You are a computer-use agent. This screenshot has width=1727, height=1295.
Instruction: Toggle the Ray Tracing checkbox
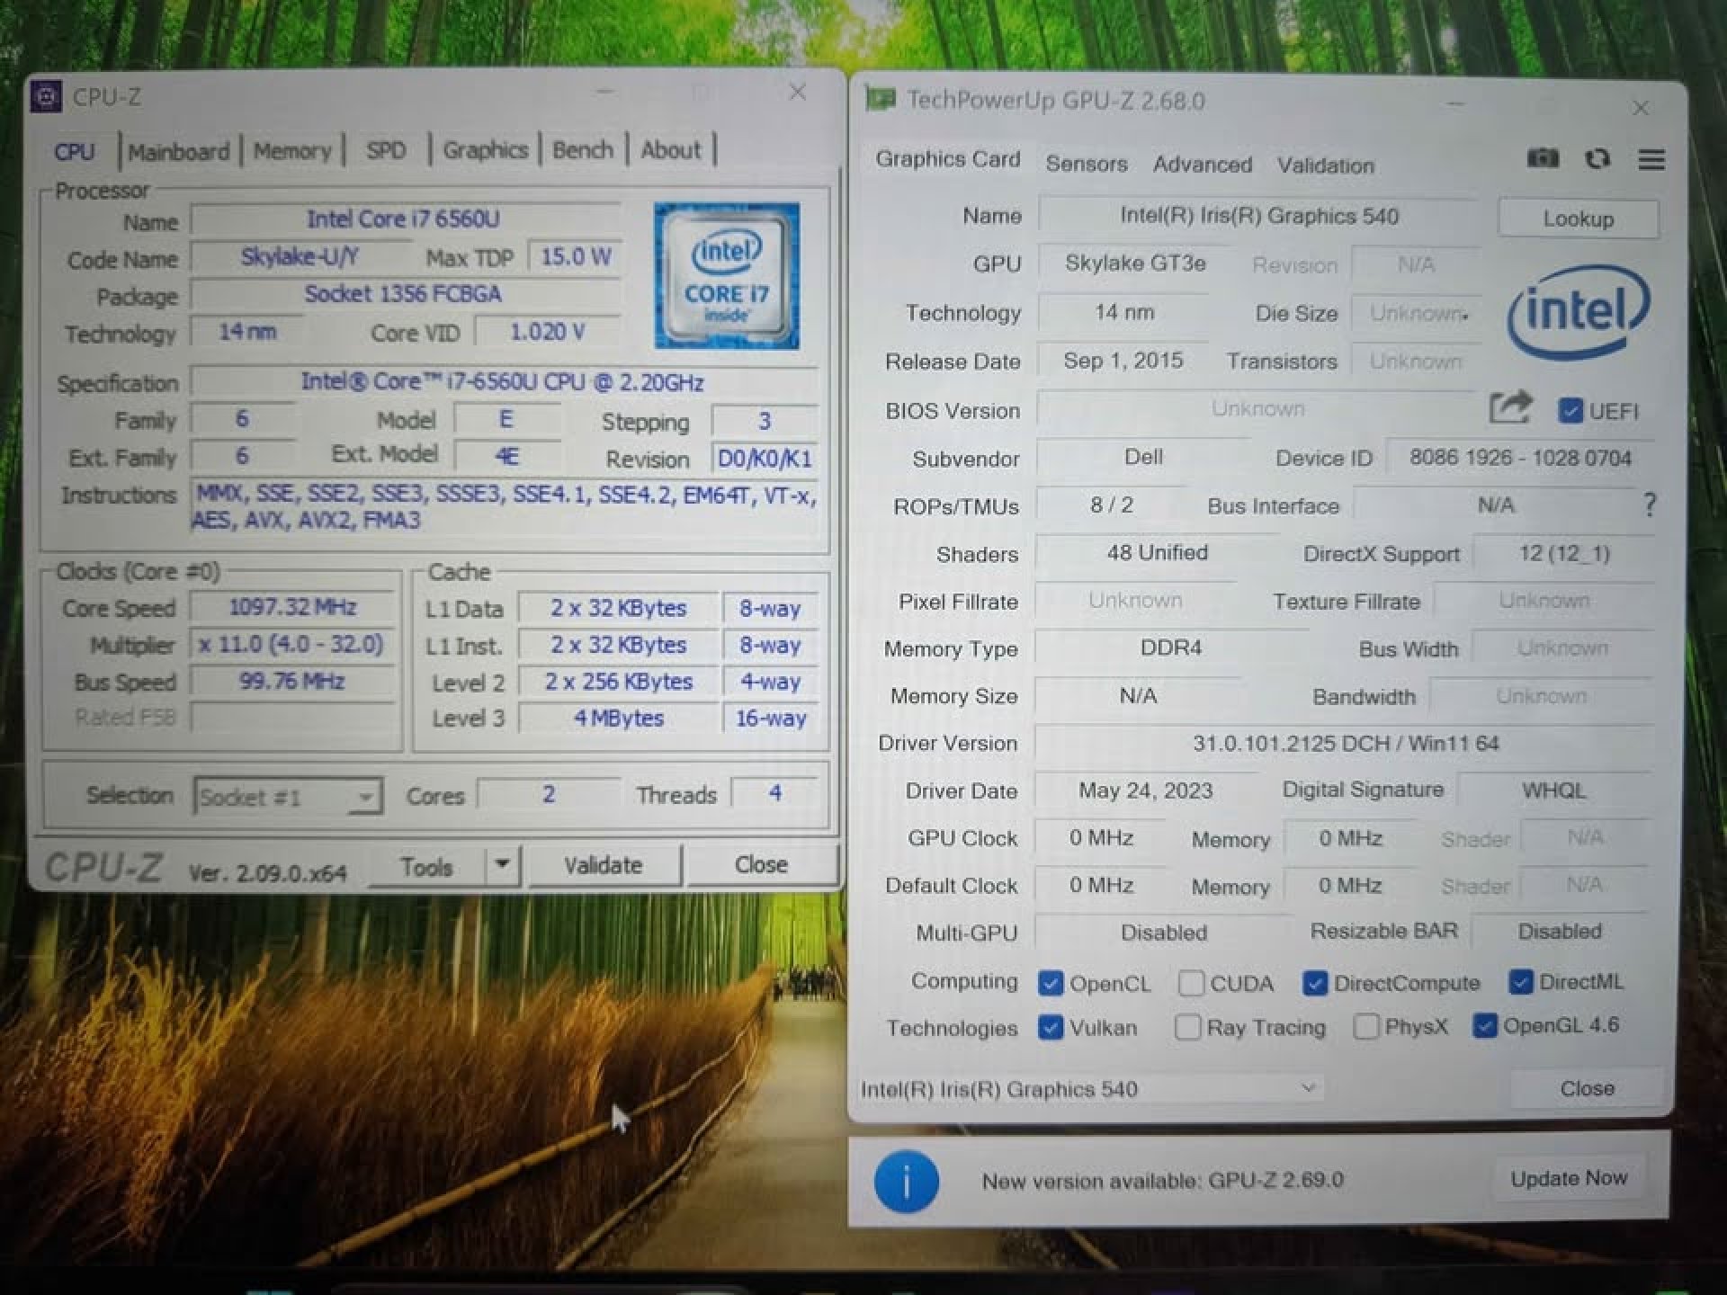[x=1187, y=1027]
